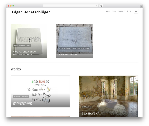Select ACTIVISM tag on gobugsgo card
Viewport: 149px width, 126px height.
[x=17, y=97]
